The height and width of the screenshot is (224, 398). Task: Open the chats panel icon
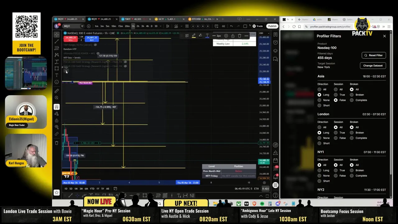coord(275,59)
